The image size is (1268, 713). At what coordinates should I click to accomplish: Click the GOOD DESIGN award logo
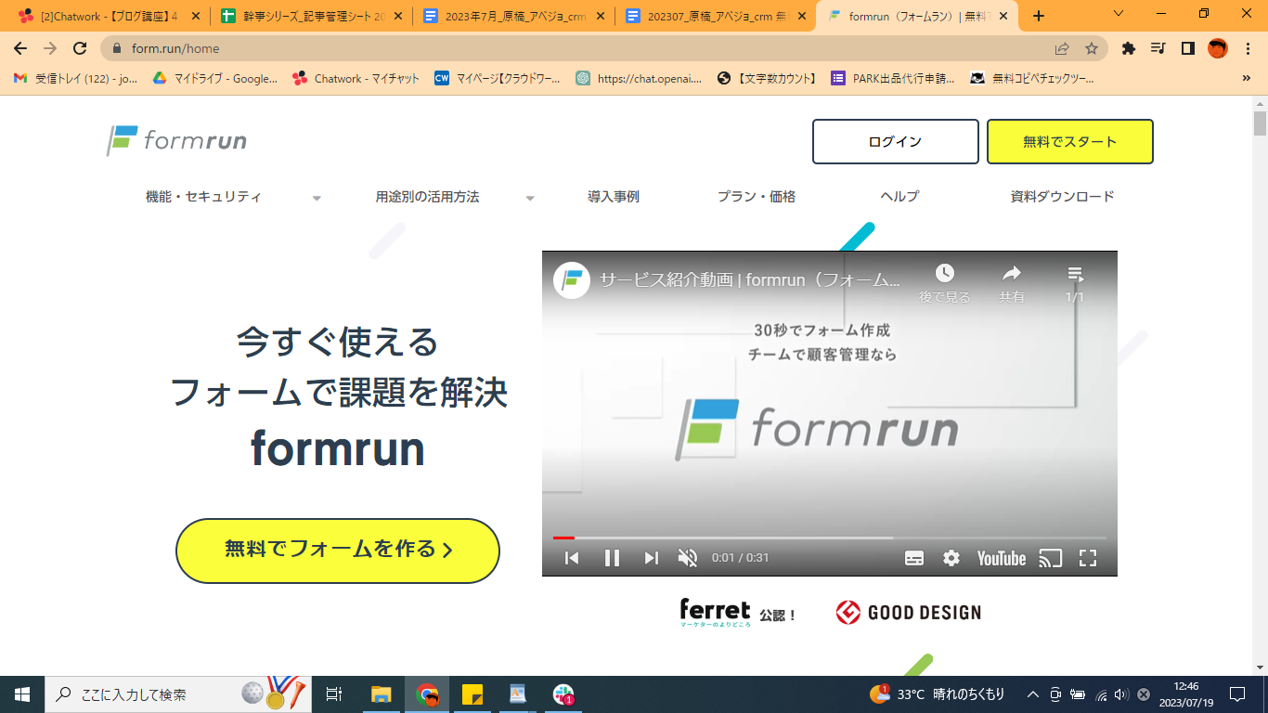tap(908, 613)
